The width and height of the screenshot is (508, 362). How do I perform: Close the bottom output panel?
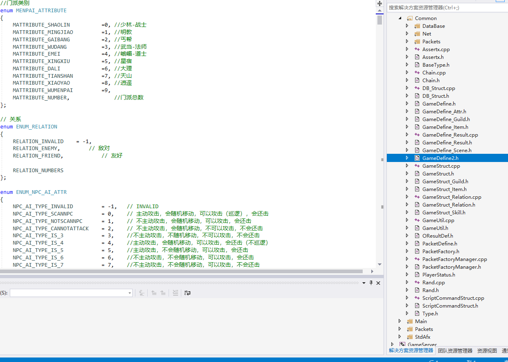point(378,283)
